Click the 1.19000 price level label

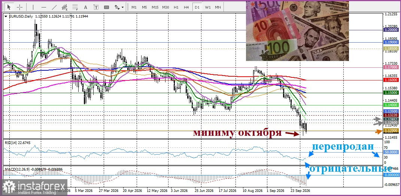click(x=391, y=42)
